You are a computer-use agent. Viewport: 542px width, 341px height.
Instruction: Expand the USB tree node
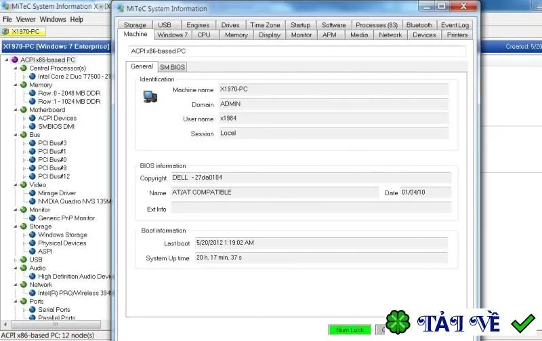click(16, 260)
